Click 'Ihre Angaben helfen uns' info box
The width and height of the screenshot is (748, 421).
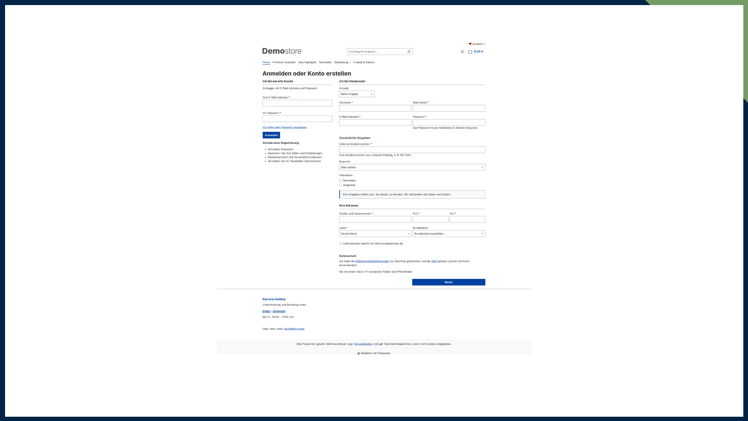[412, 195]
